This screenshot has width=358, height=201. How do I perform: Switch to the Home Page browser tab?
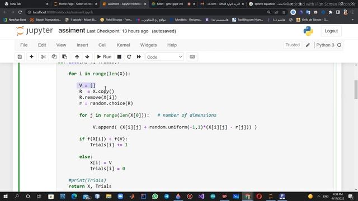75,4
